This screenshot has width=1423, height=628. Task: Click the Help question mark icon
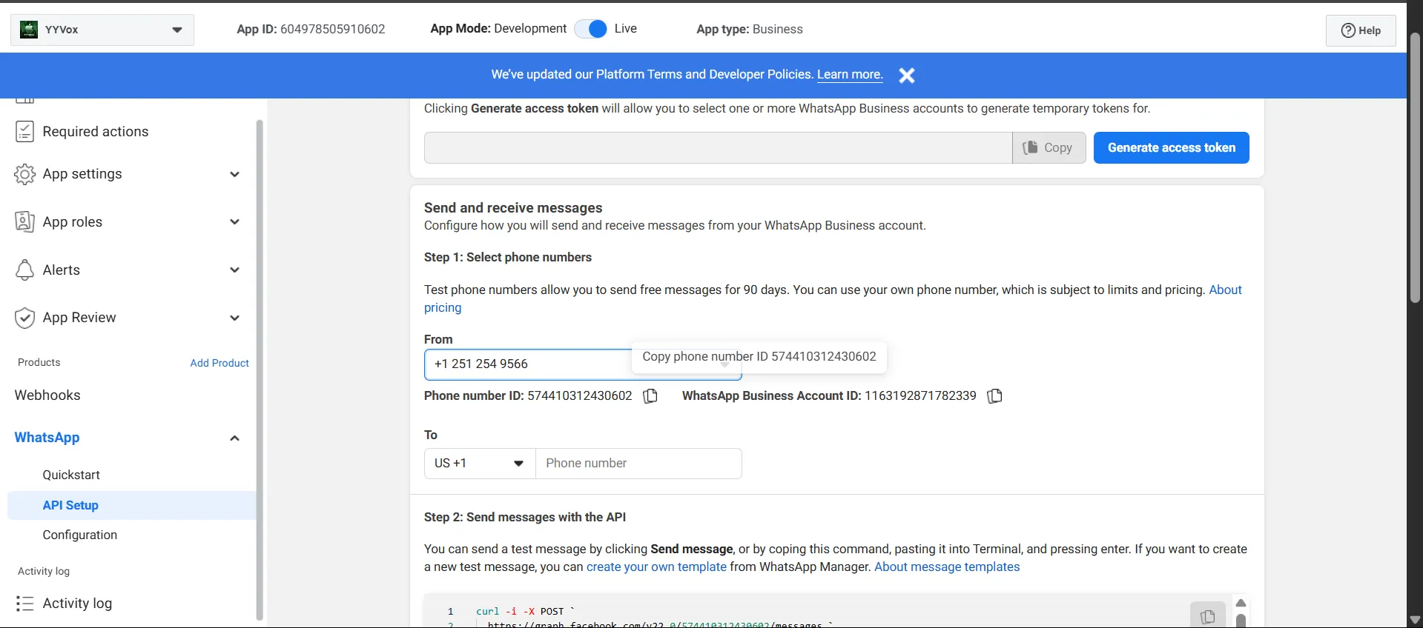[x=1348, y=30]
